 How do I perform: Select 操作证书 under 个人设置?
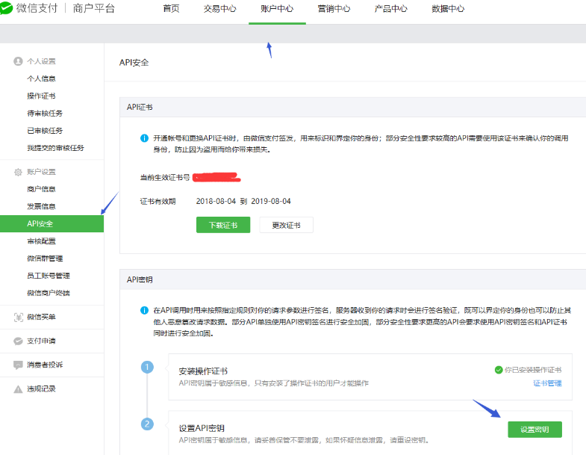pos(41,96)
